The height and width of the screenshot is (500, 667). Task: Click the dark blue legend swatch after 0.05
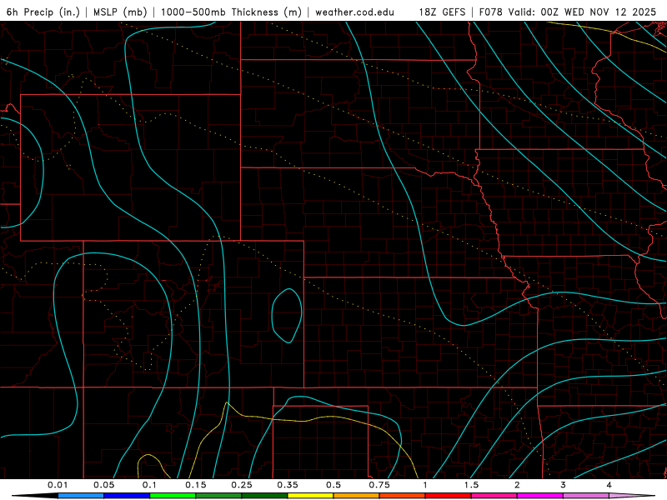click(127, 496)
